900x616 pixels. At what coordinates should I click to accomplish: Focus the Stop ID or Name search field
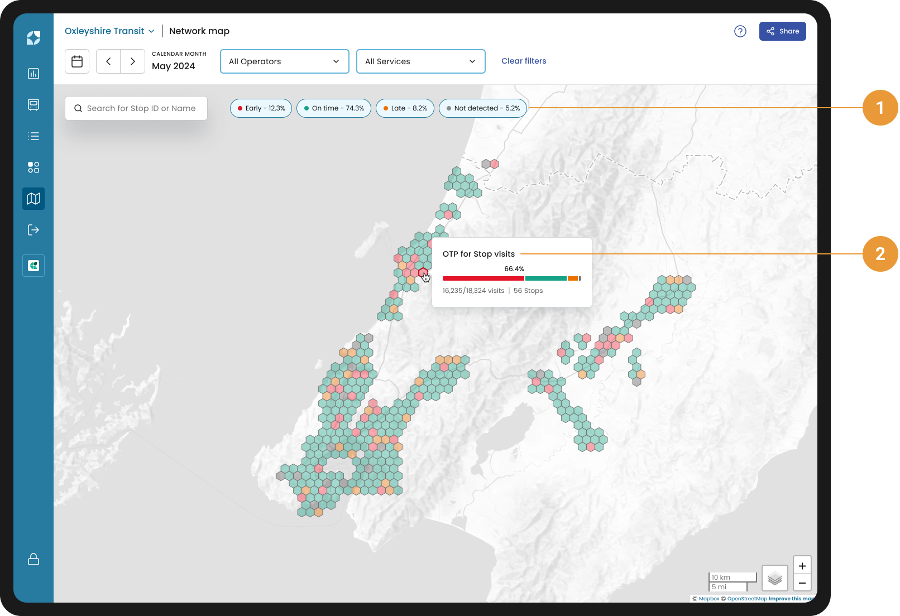click(136, 108)
